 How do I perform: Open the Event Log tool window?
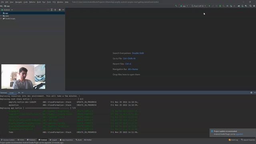(x=233, y=140)
